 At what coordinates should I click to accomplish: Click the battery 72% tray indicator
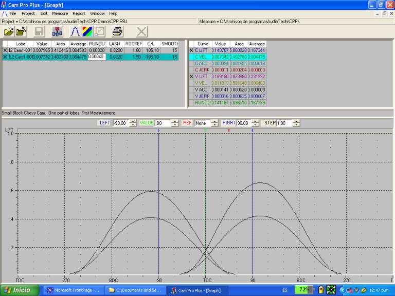tap(303, 290)
